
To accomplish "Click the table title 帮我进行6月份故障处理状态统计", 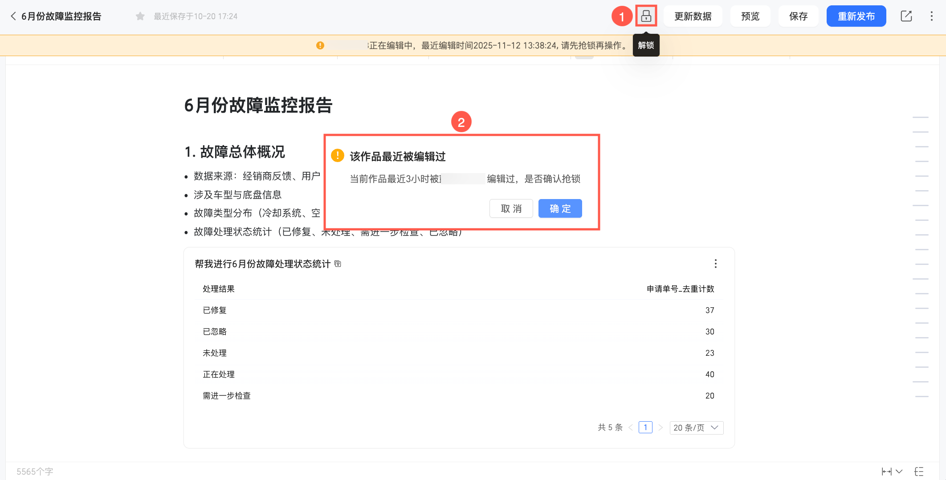I will (263, 264).
